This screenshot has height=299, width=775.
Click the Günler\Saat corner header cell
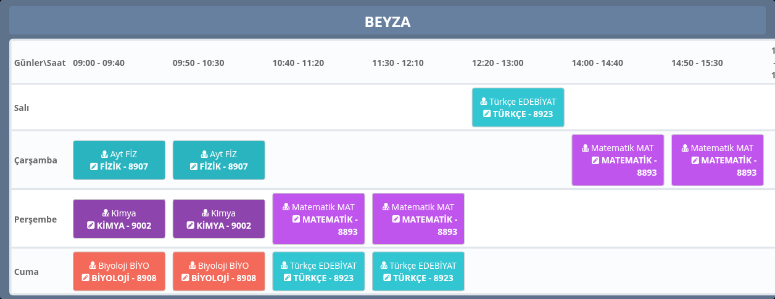point(39,63)
